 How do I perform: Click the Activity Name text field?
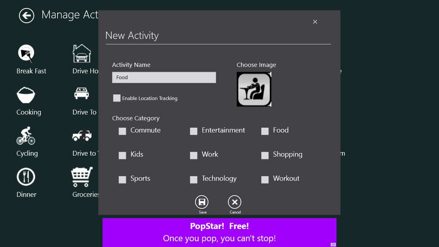tap(164, 78)
